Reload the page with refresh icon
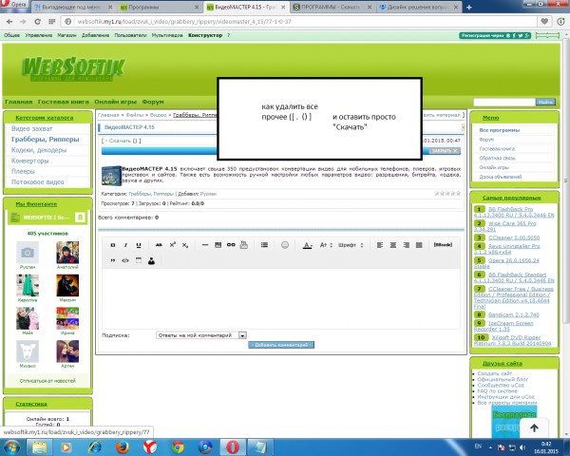570x456 pixels. (37, 22)
